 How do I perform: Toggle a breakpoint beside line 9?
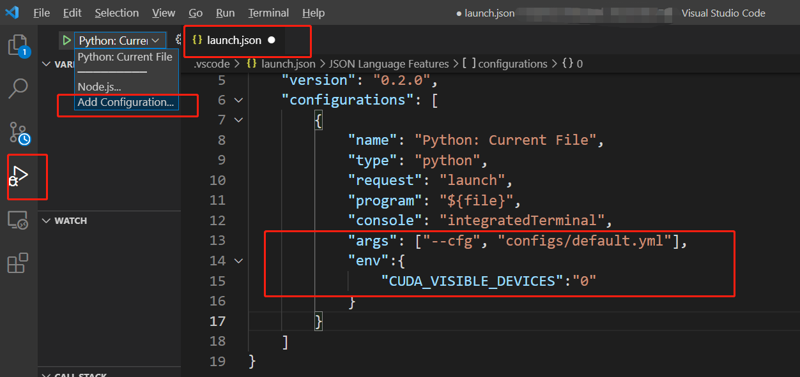[x=201, y=159]
